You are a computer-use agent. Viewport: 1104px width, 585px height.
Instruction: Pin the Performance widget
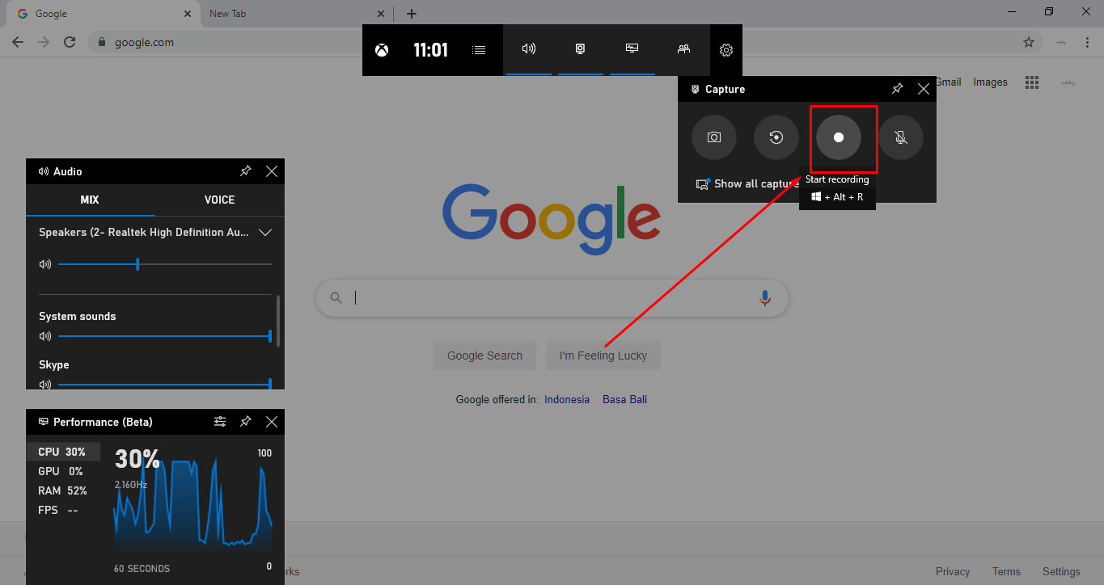pos(245,421)
